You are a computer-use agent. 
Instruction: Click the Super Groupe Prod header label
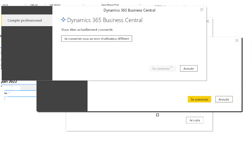tap(110, 5)
